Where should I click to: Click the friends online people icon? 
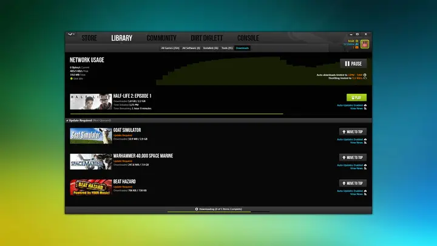pyautogui.click(x=357, y=44)
